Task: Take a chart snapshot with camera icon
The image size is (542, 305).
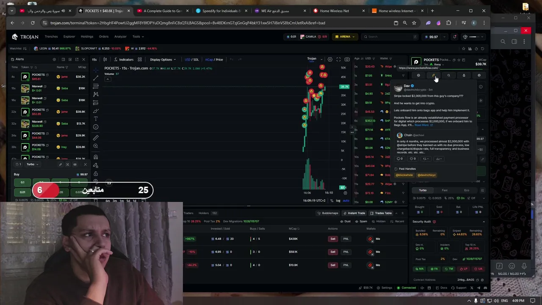Action: [347, 59]
